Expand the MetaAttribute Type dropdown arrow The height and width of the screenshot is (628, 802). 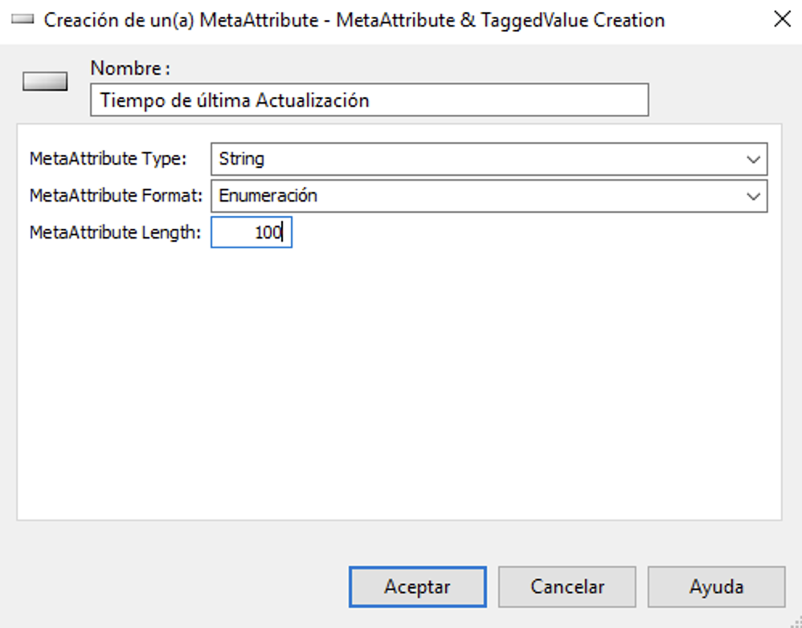point(753,160)
